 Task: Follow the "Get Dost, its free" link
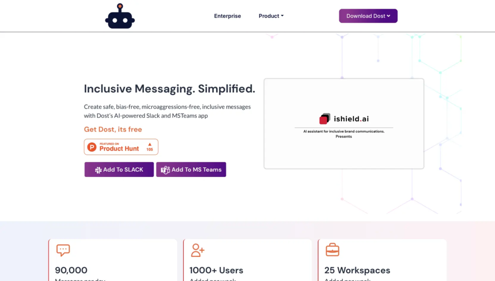pos(113,129)
